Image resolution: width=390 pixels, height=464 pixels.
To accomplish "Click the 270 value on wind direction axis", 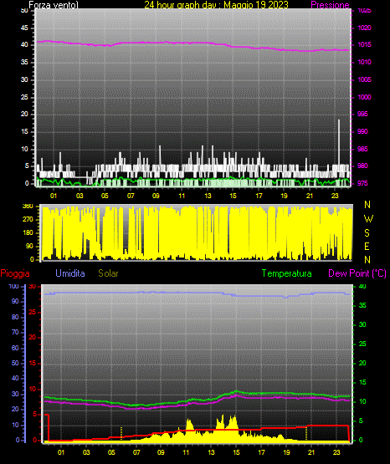I will (x=28, y=220).
